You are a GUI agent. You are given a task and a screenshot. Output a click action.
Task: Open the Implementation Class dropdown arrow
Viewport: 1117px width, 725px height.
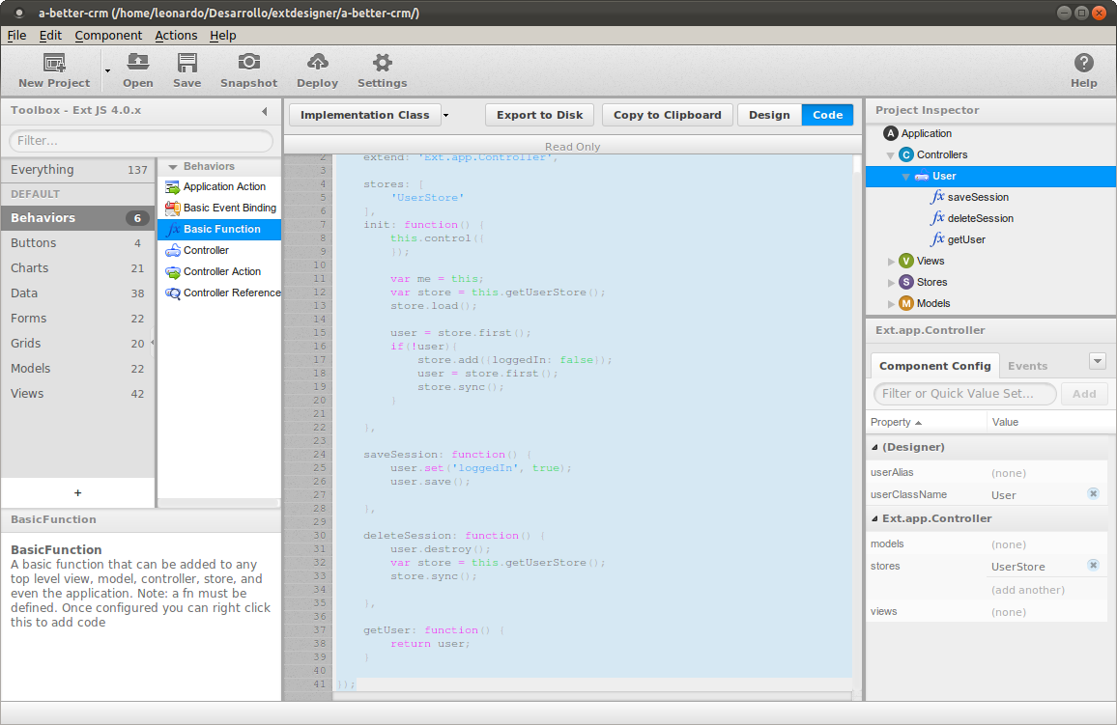tap(446, 115)
